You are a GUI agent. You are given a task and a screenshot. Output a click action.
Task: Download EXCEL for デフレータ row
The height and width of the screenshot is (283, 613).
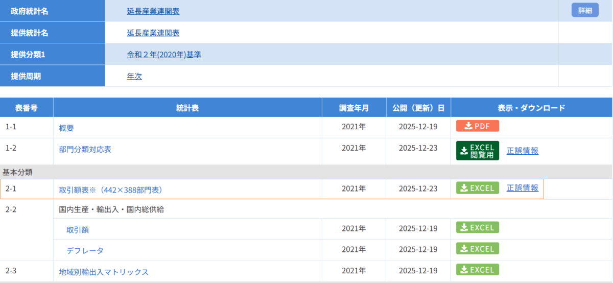coord(477,249)
